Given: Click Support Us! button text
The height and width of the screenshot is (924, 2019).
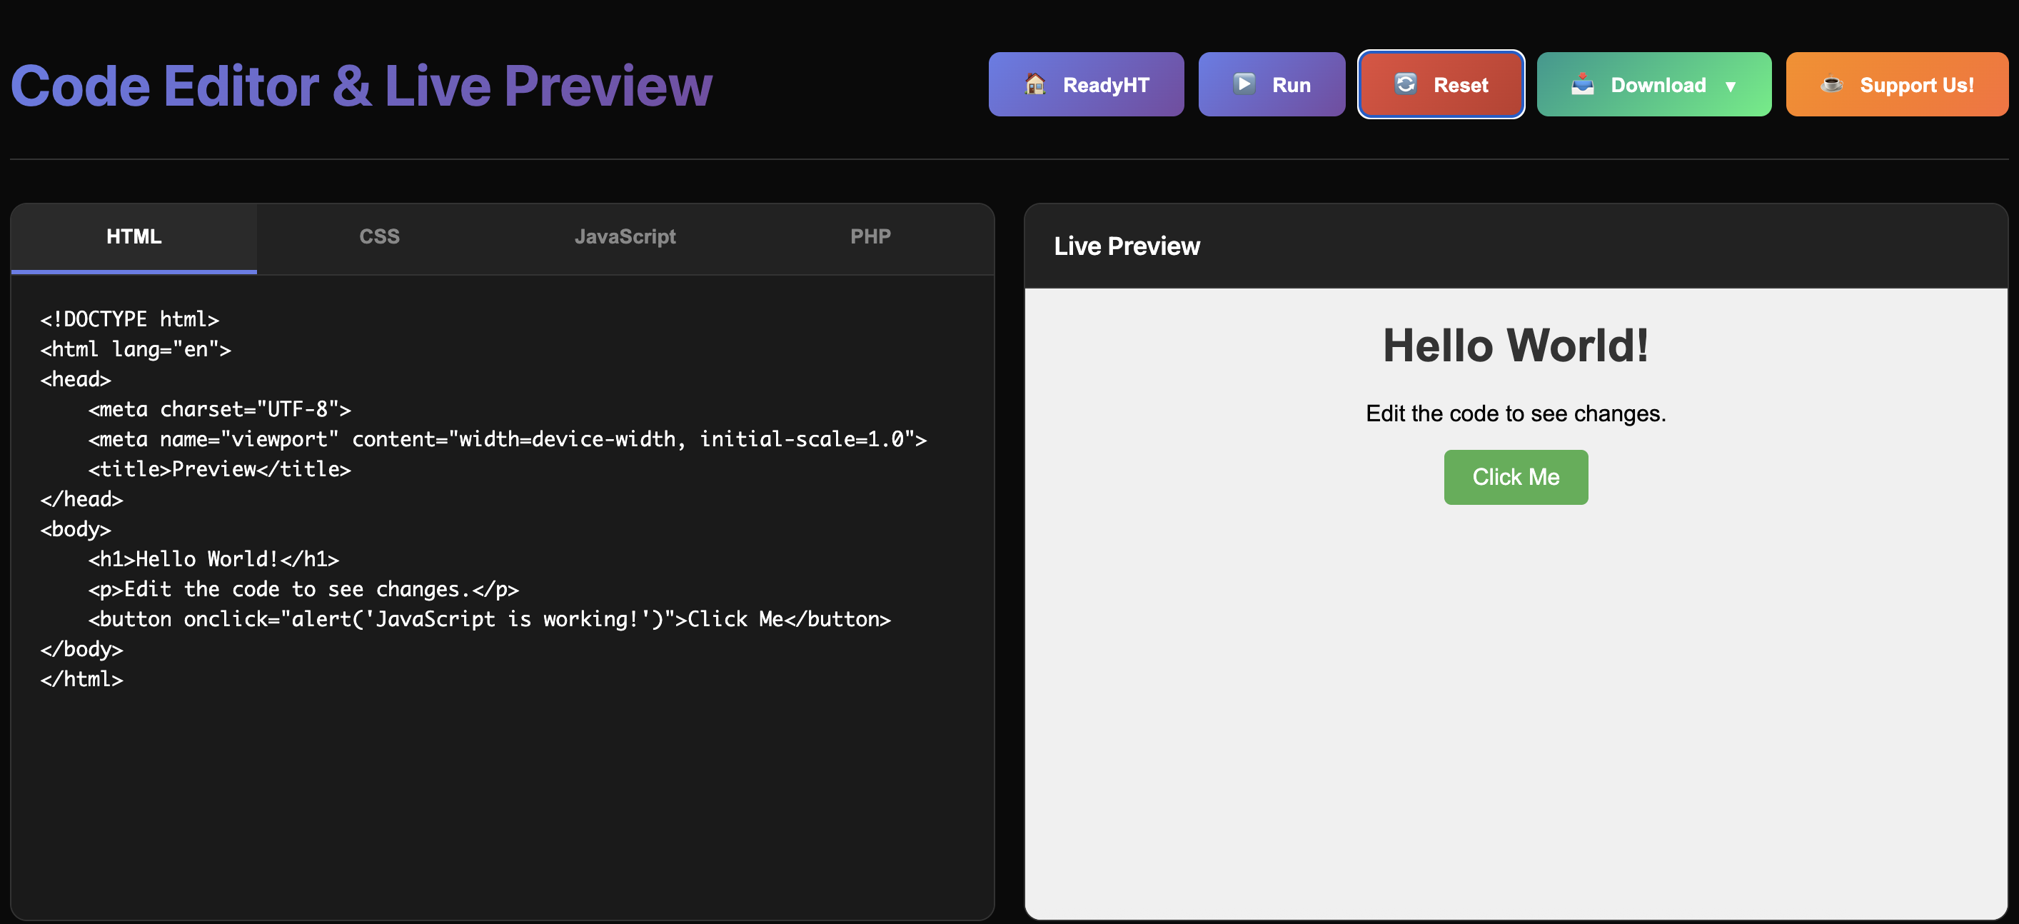Looking at the screenshot, I should tap(1916, 85).
